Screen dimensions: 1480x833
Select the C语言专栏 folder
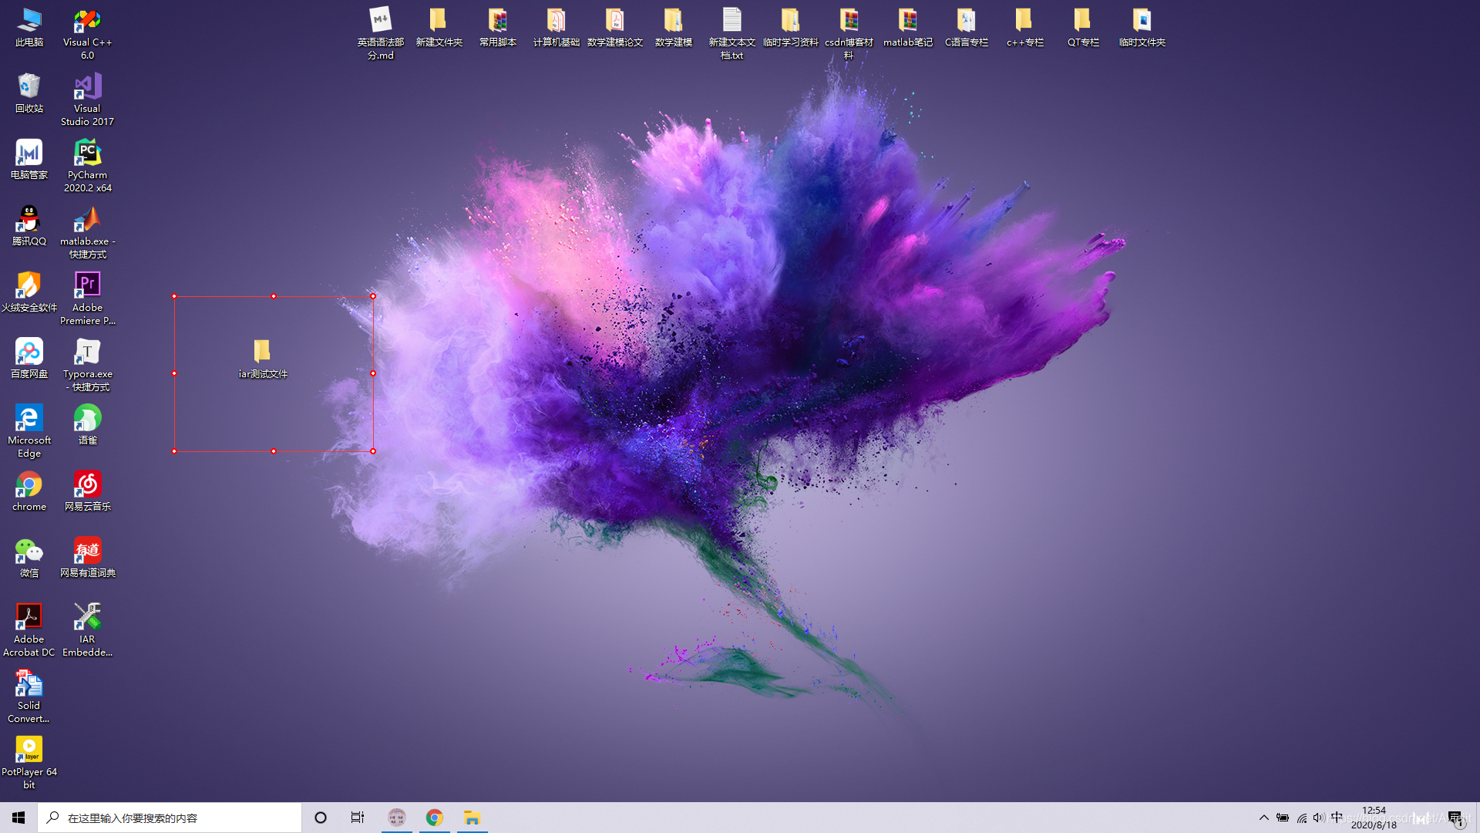click(967, 28)
